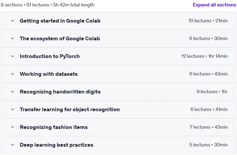Expand Working with datasets chevron
Image resolution: width=237 pixels, height=155 pixels.
[x=13, y=74]
